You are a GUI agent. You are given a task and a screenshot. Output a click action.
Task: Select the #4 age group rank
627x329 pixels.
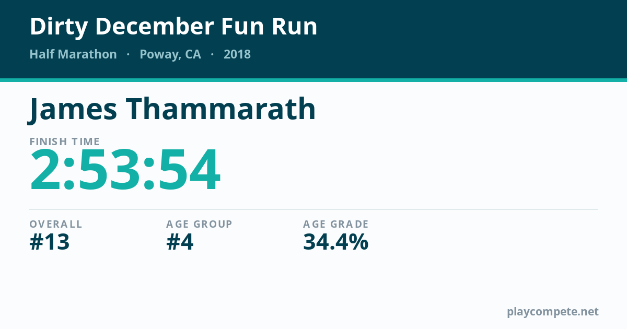pyautogui.click(x=180, y=242)
